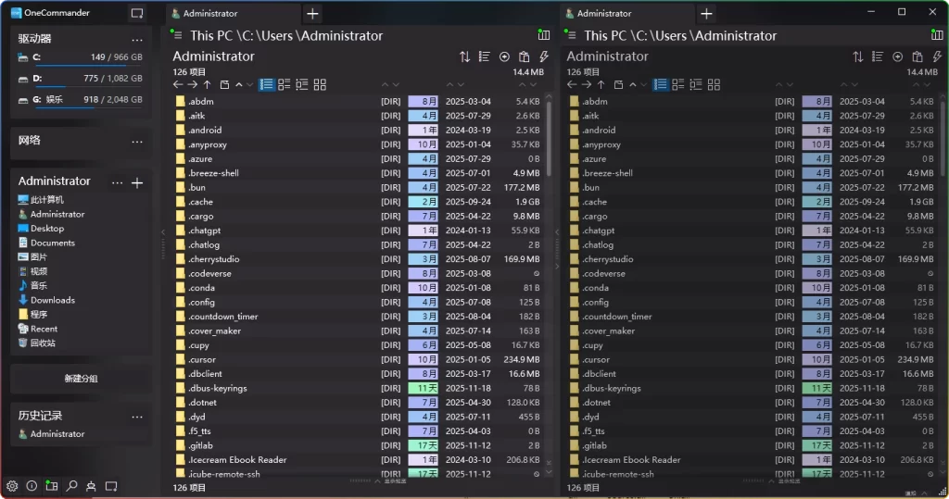Switch right pane to grid thumbnails view
949x499 pixels.
(x=715, y=84)
